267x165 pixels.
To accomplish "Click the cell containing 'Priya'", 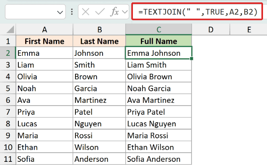I will coord(44,112).
